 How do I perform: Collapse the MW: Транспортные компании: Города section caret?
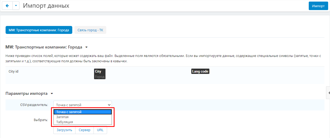[x=86, y=47]
